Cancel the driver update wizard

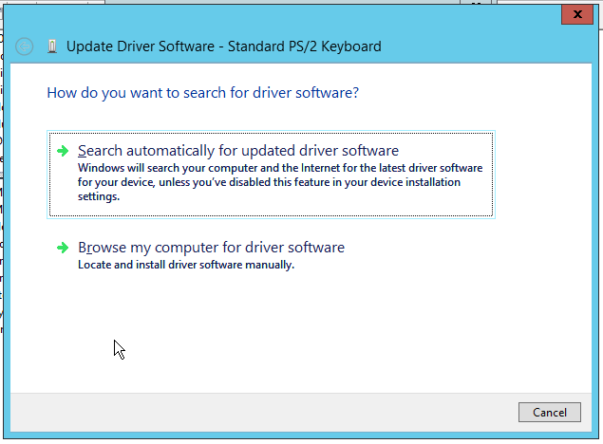click(550, 412)
